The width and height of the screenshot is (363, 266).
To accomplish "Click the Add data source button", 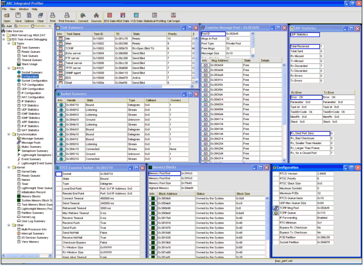I will point(7,26).
